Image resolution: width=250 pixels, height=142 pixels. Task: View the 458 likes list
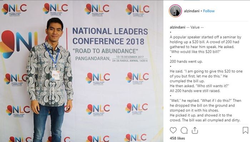[x=177, y=138]
